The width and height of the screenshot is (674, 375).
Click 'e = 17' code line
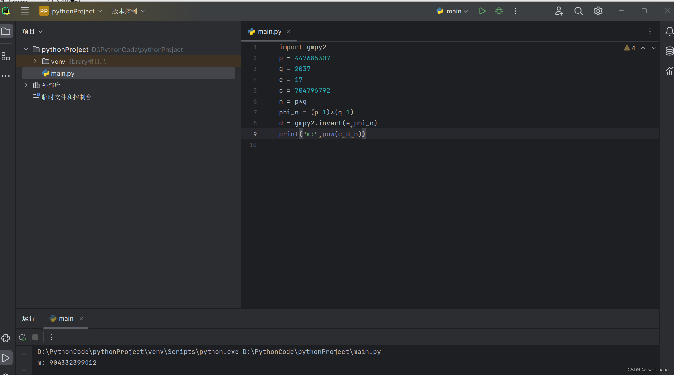tap(290, 80)
